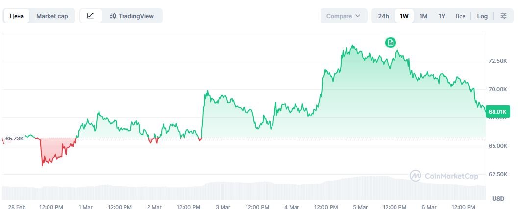This screenshot has height=209, width=519.
Task: Click the red dip area on chart
Action: click(x=51, y=149)
